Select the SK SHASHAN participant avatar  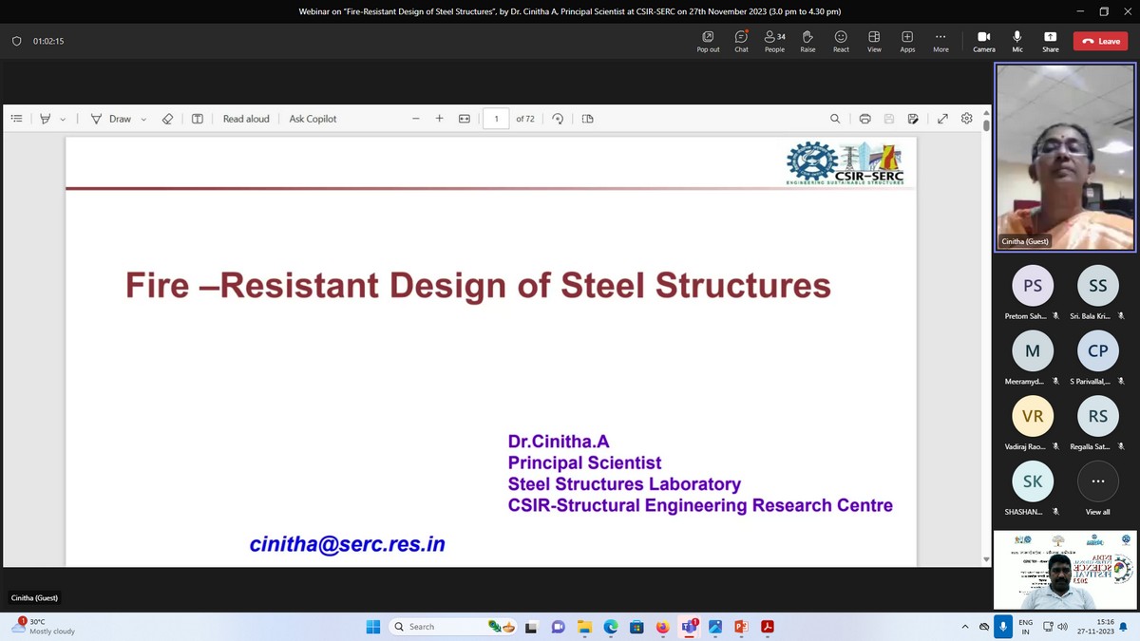pyautogui.click(x=1033, y=481)
